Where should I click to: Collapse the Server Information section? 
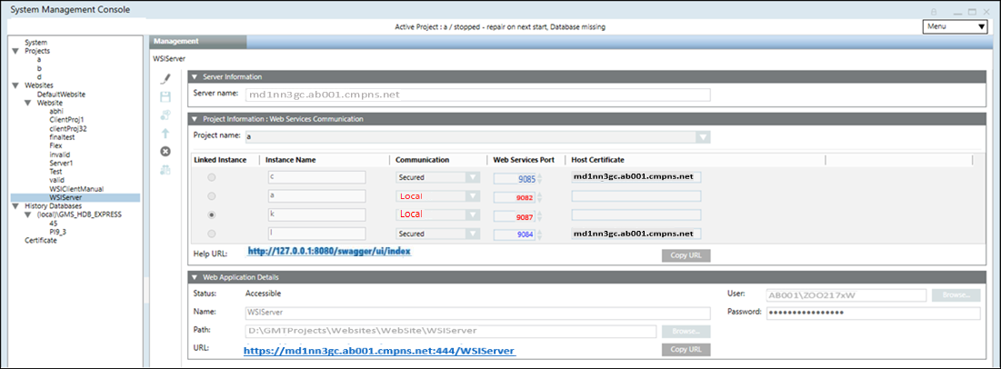(x=195, y=77)
